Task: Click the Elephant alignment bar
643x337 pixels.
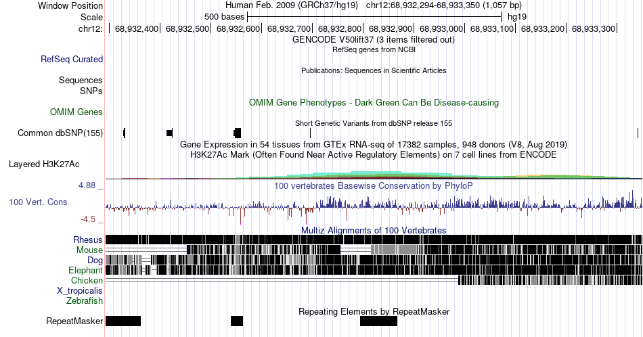Action: 374,270
